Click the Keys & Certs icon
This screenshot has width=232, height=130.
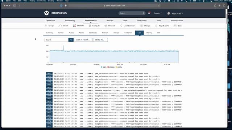[x=156, y=26]
